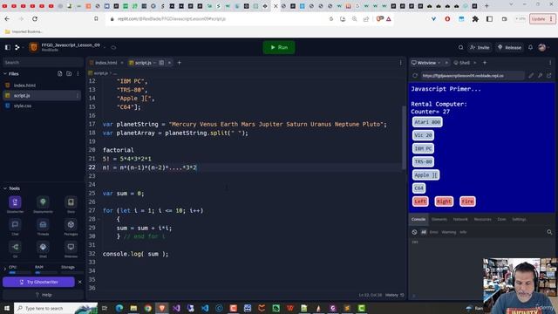
Task: Open the Help button
Action: tap(43, 295)
